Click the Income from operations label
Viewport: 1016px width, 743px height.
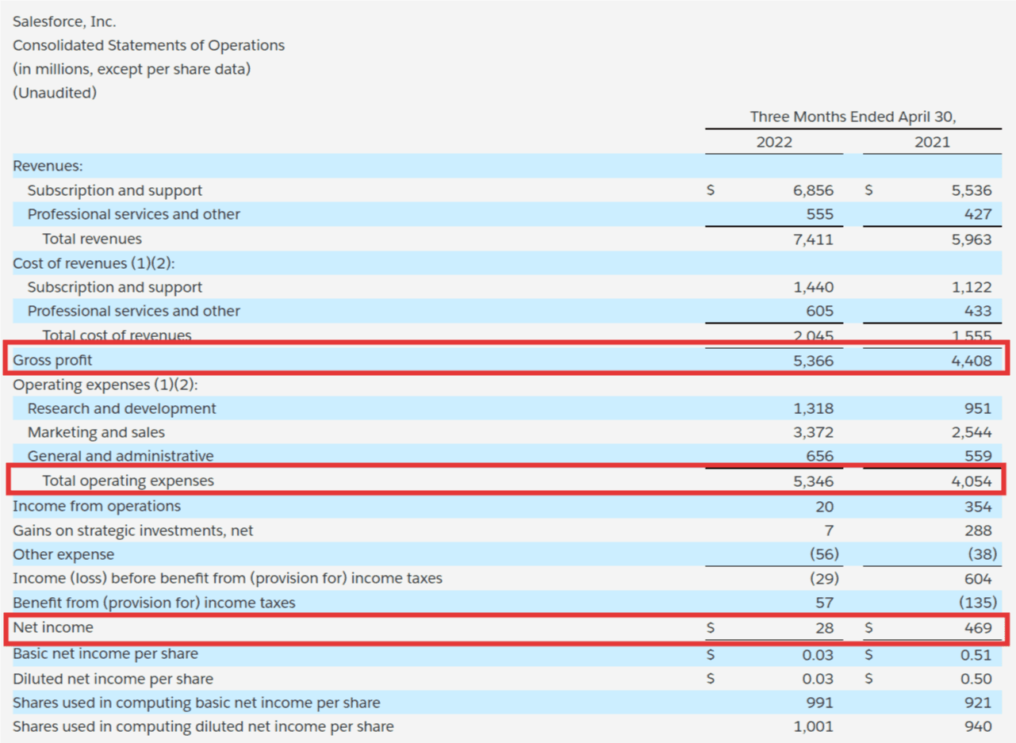pos(97,506)
